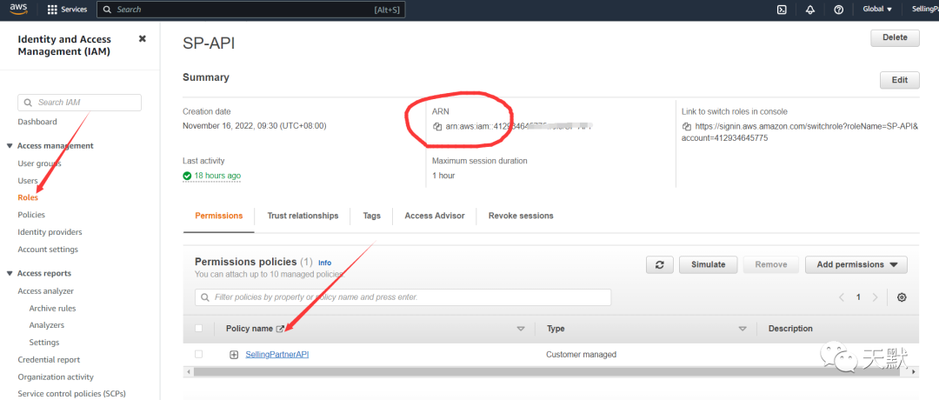Click the Customer managed type cell
The width and height of the screenshot is (939, 400).
click(582, 355)
